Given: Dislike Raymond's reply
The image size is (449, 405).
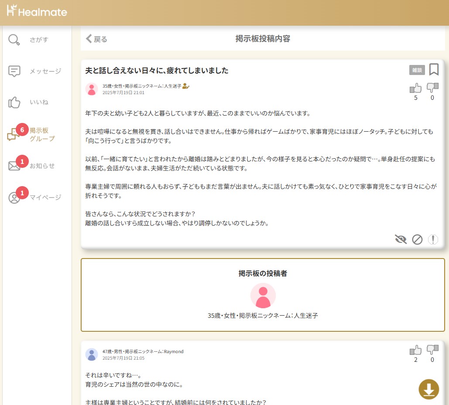Looking at the screenshot, I should tap(432, 350).
